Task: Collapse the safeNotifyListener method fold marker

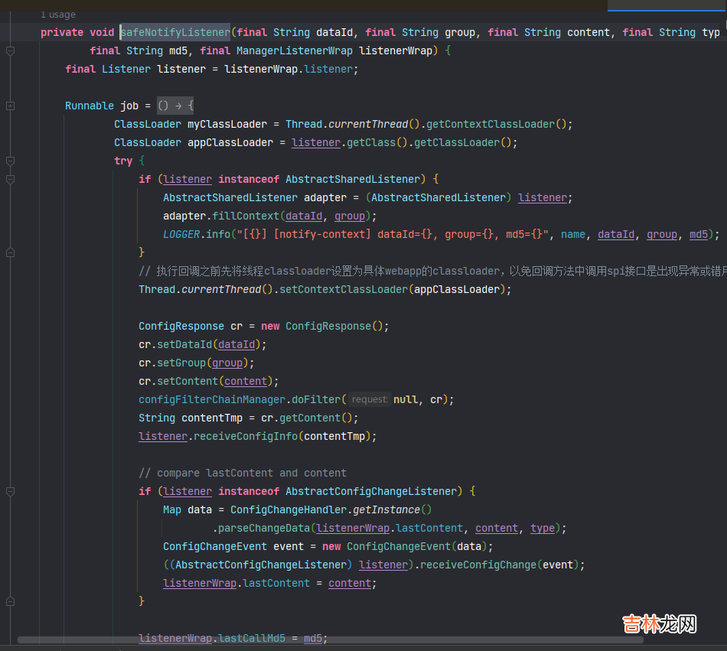Action: pyautogui.click(x=10, y=50)
